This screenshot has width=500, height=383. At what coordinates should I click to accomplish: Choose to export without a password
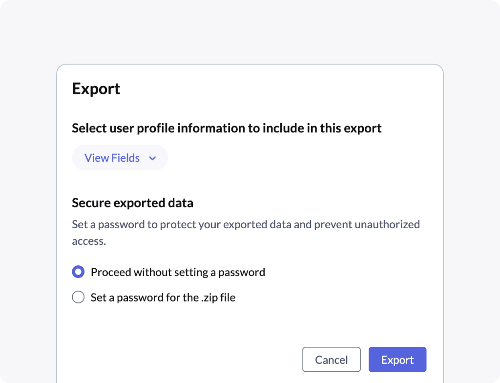78,272
